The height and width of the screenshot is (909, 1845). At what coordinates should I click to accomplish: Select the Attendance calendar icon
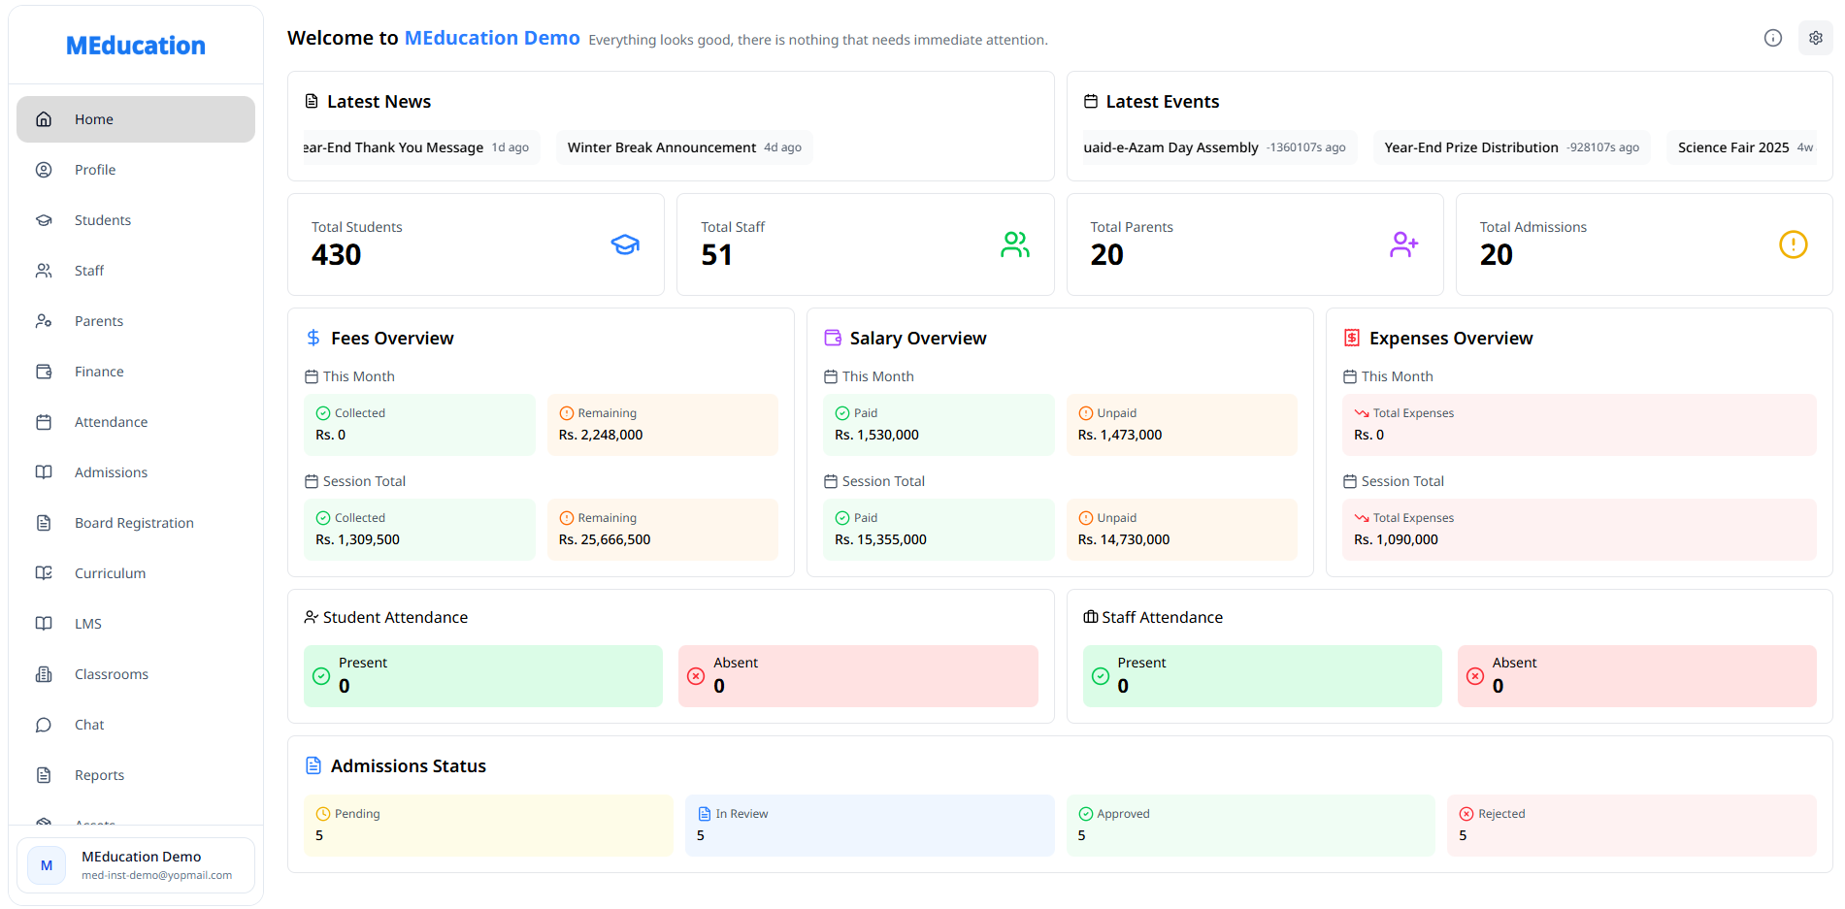point(44,421)
